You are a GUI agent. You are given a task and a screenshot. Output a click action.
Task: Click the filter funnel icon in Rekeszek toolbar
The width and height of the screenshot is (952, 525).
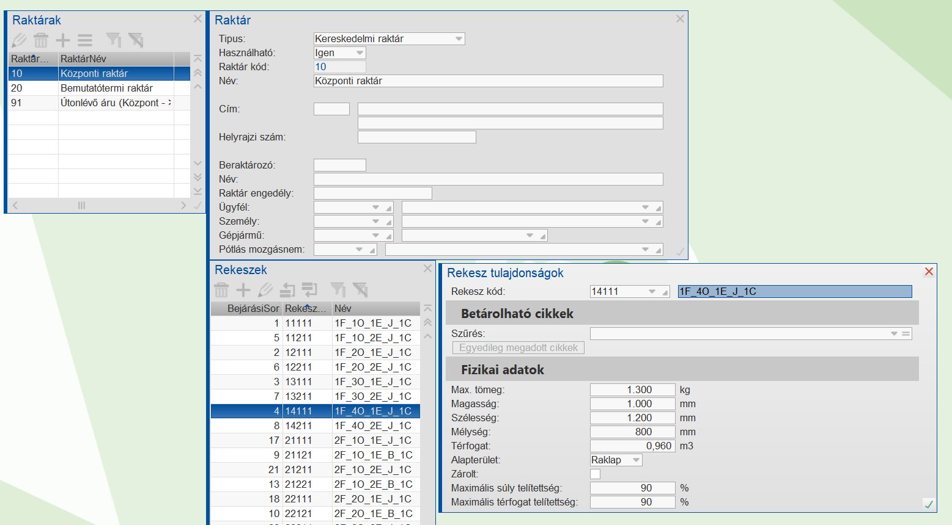click(x=338, y=289)
